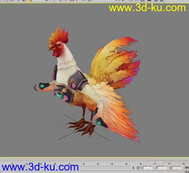Screen dimensions: 189x173
Task: Jump to frame 50 on the timeline
Action: pos(98,164)
